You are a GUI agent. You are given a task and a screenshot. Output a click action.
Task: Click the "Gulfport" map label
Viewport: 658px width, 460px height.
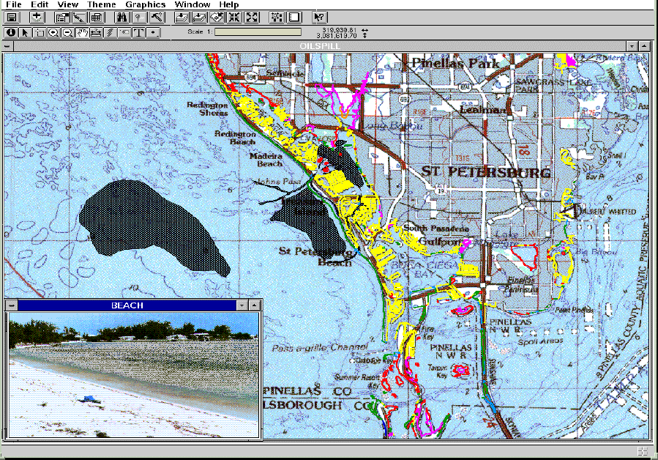click(439, 242)
